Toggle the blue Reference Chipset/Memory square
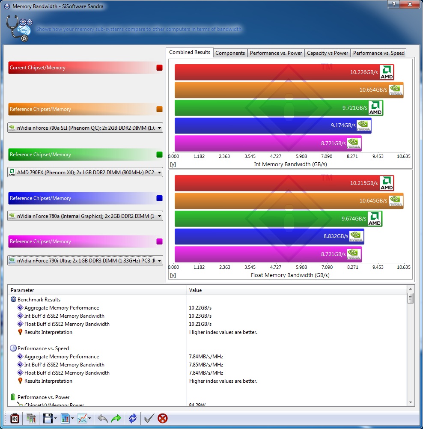 click(x=160, y=198)
